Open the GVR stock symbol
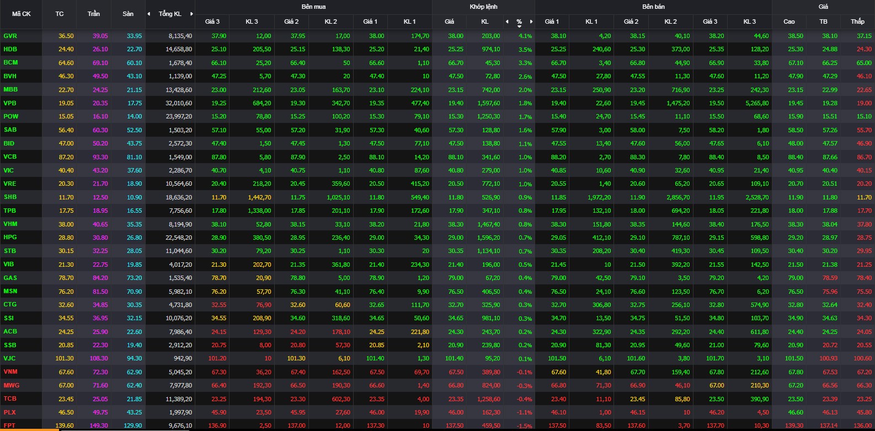 [x=10, y=36]
